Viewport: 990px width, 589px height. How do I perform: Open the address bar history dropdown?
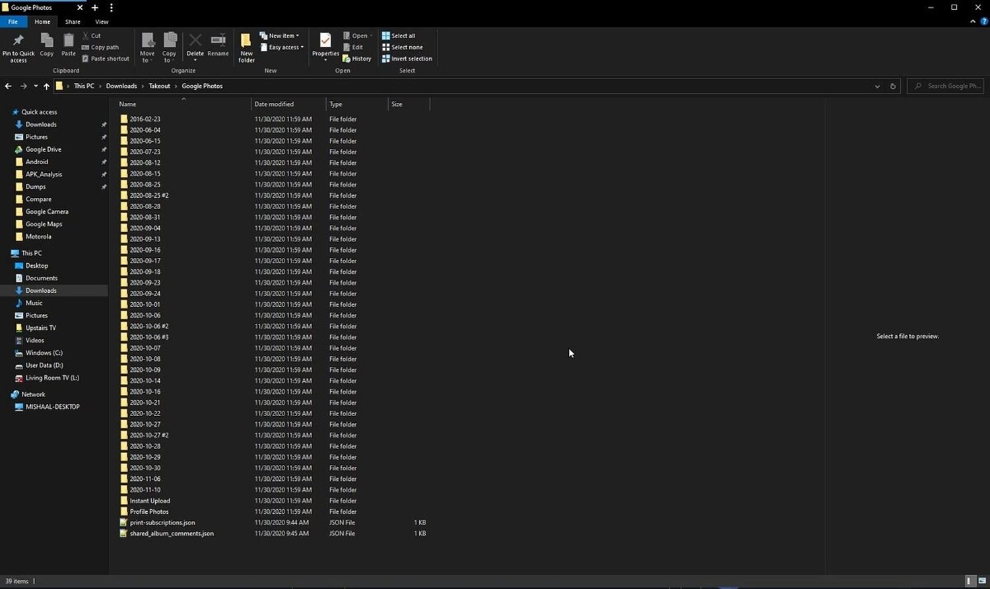[877, 86]
